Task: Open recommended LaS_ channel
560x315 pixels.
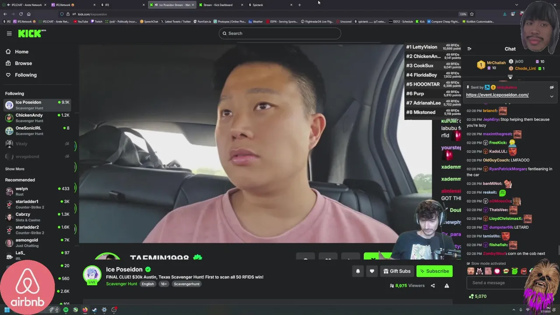Action: tap(37, 255)
